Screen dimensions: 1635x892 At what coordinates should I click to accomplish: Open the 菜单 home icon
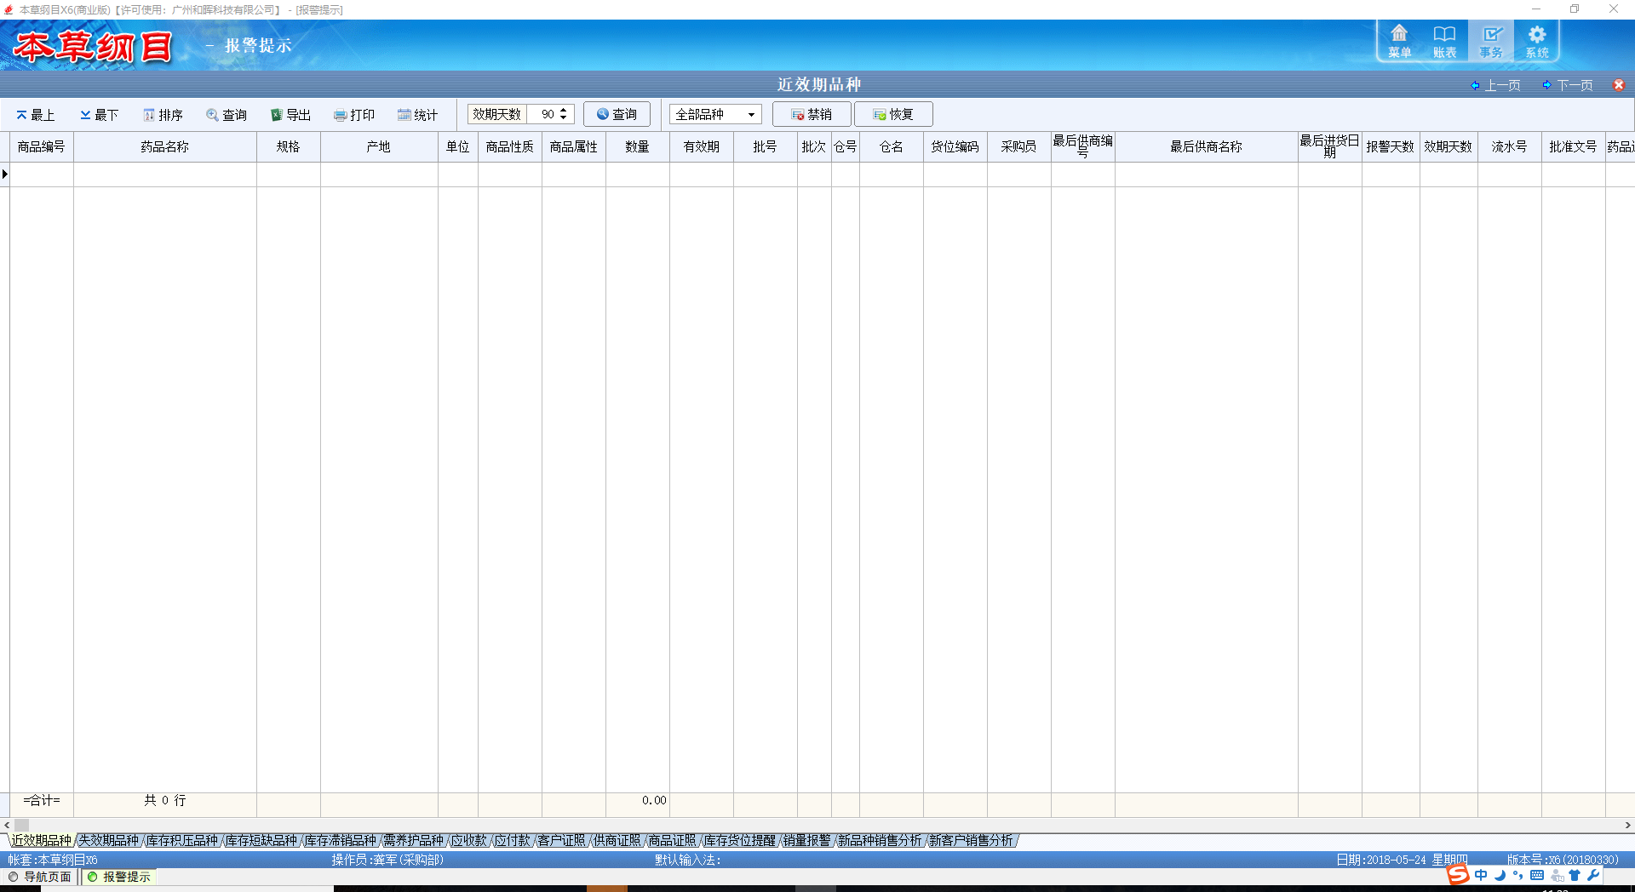[x=1399, y=41]
